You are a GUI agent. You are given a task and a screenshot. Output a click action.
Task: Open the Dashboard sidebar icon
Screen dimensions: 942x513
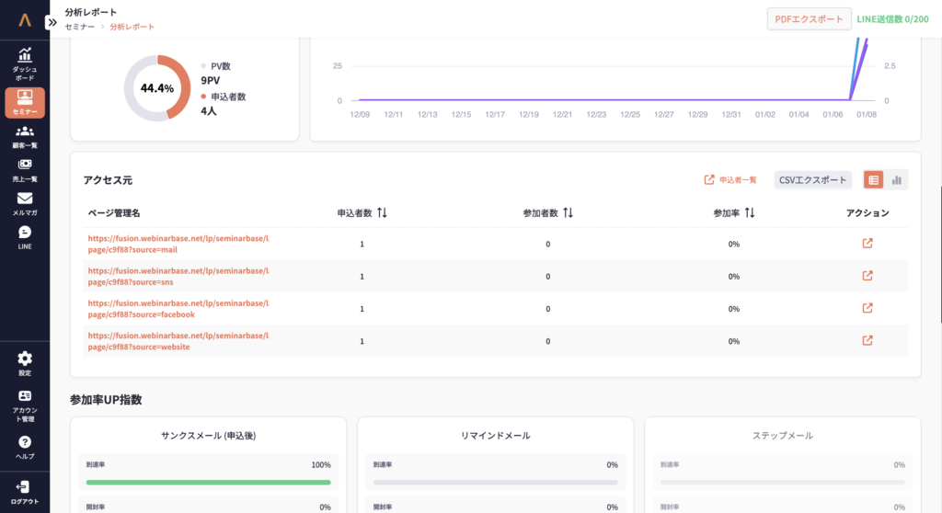[25, 55]
